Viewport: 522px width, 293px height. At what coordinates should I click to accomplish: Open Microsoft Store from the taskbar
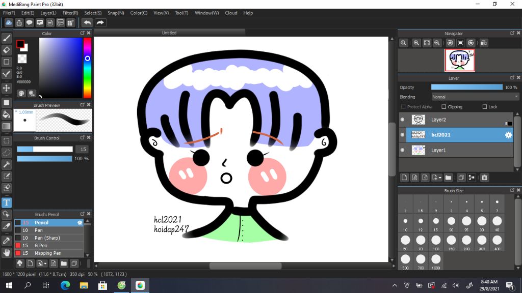(102, 285)
